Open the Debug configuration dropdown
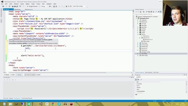188x106 pixels. (47, 6)
